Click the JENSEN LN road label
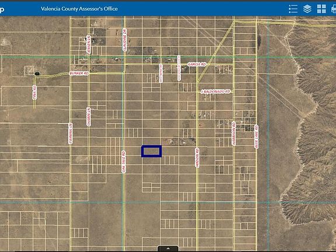Screen dimensions: 336x252 pos(89,44)
